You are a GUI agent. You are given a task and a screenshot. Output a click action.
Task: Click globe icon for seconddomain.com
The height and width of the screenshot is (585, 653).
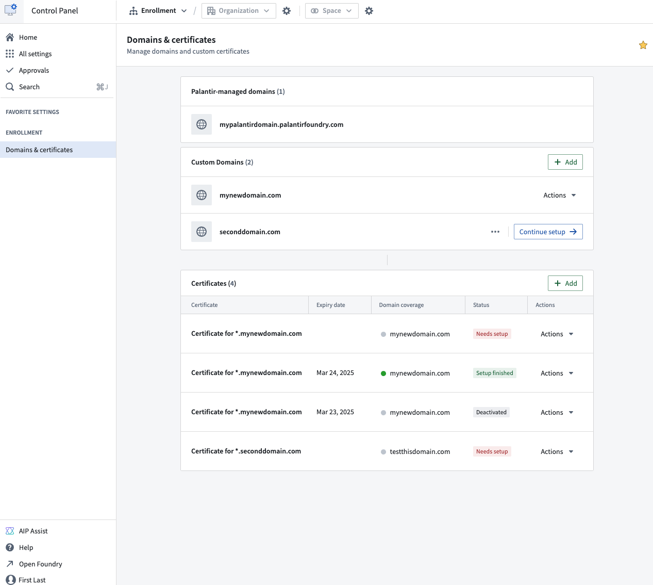coord(202,232)
